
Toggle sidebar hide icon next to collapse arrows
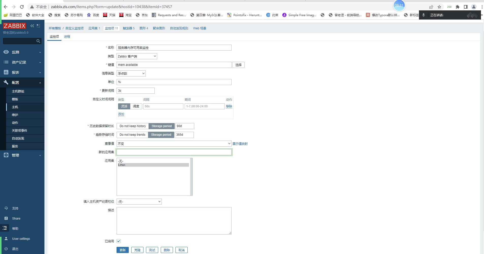(x=38, y=26)
